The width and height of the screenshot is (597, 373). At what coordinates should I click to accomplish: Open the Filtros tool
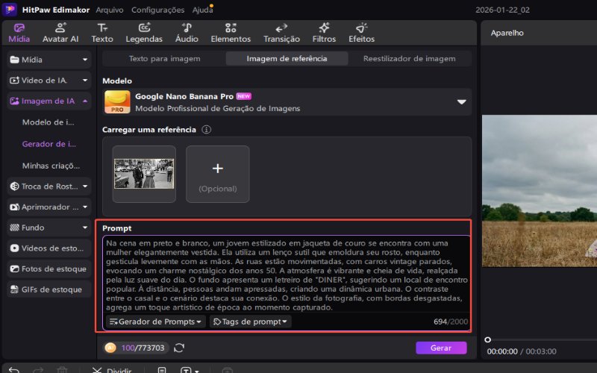(324, 33)
